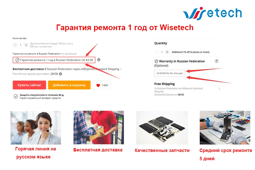Open help icon for Warranty in Russian Federation
Image resolution: width=255 pixels, height=170 pixels.
pyautogui.click(x=216, y=61)
